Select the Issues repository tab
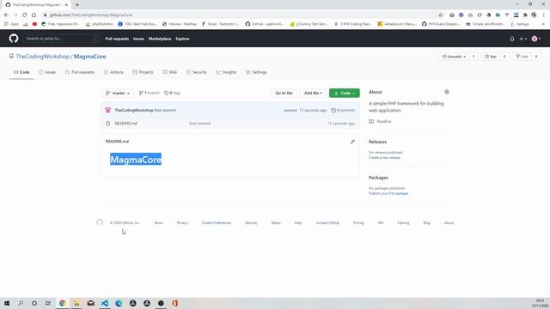The height and width of the screenshot is (309, 550). [x=47, y=72]
